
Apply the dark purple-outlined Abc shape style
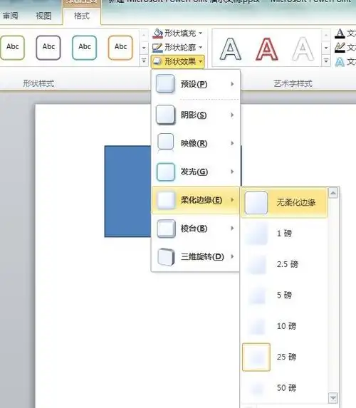(48, 48)
